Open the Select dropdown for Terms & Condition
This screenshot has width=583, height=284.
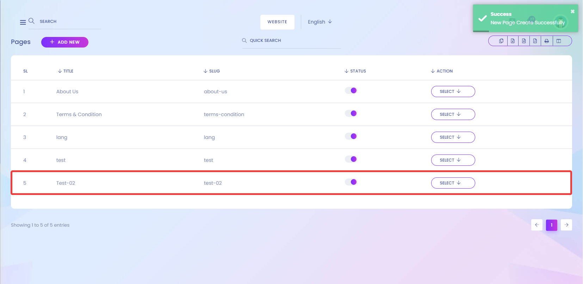[453, 114]
